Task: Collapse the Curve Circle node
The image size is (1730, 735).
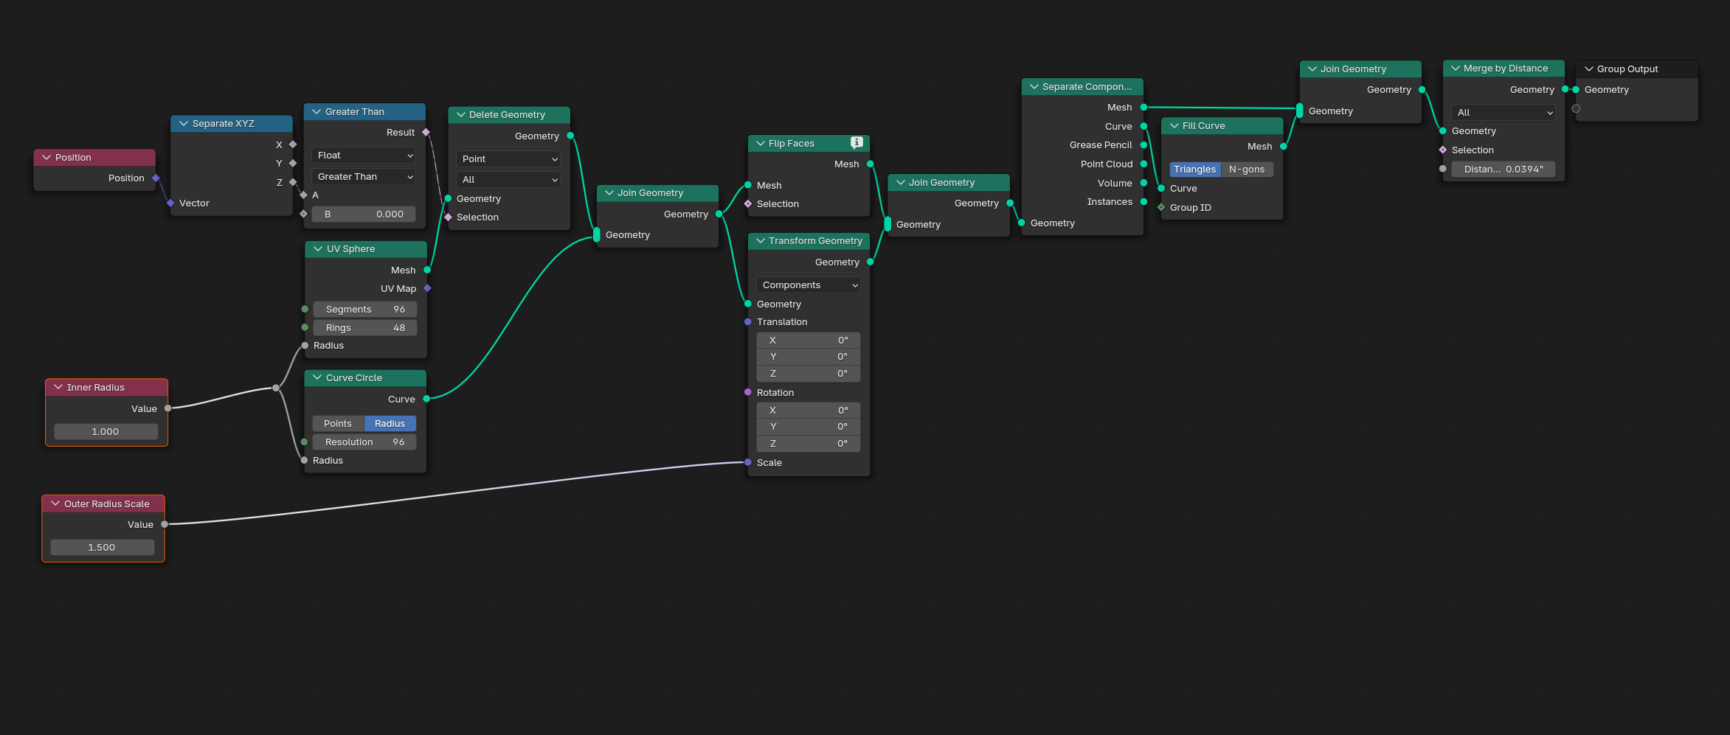Action: (317, 377)
